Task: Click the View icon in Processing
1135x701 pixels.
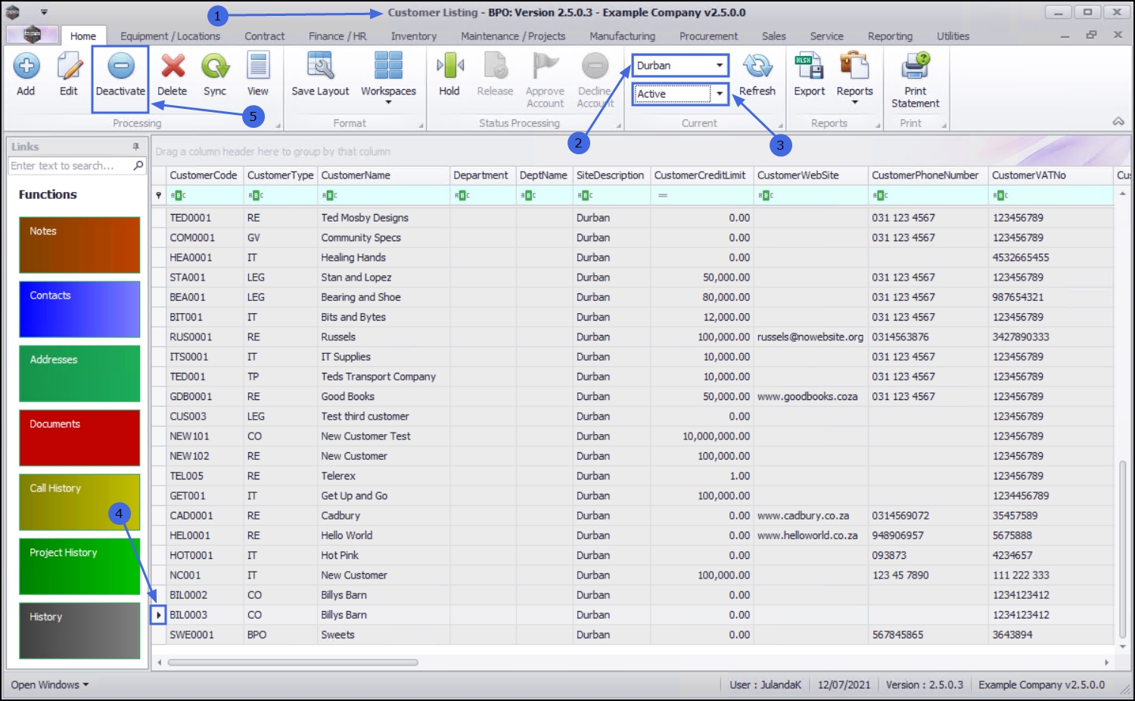Action: coord(258,67)
